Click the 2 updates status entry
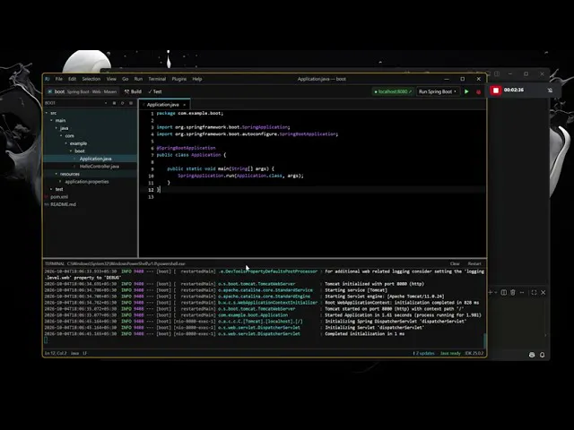This screenshot has height=430, width=574. (424, 353)
